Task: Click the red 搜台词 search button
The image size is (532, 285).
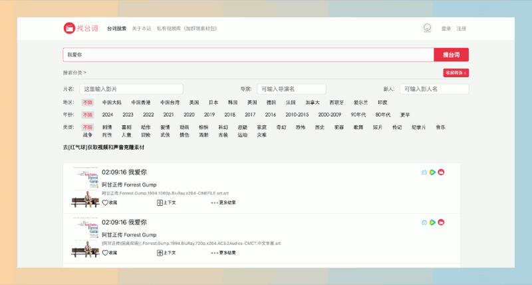Action: (x=452, y=55)
